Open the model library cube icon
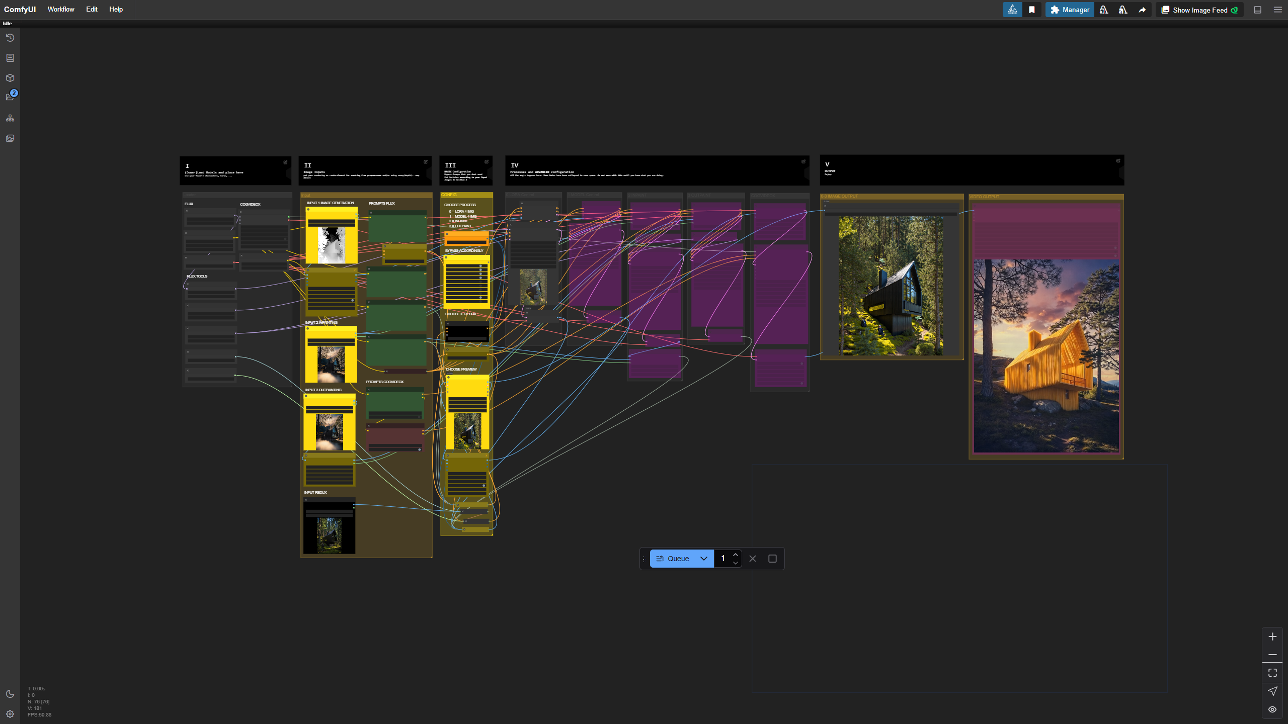Screen dimensions: 1288x724 (10, 78)
